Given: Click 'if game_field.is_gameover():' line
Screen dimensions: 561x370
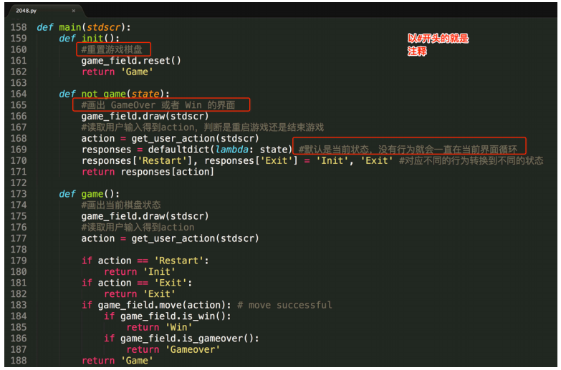Looking at the screenshot, I should 181,339.
